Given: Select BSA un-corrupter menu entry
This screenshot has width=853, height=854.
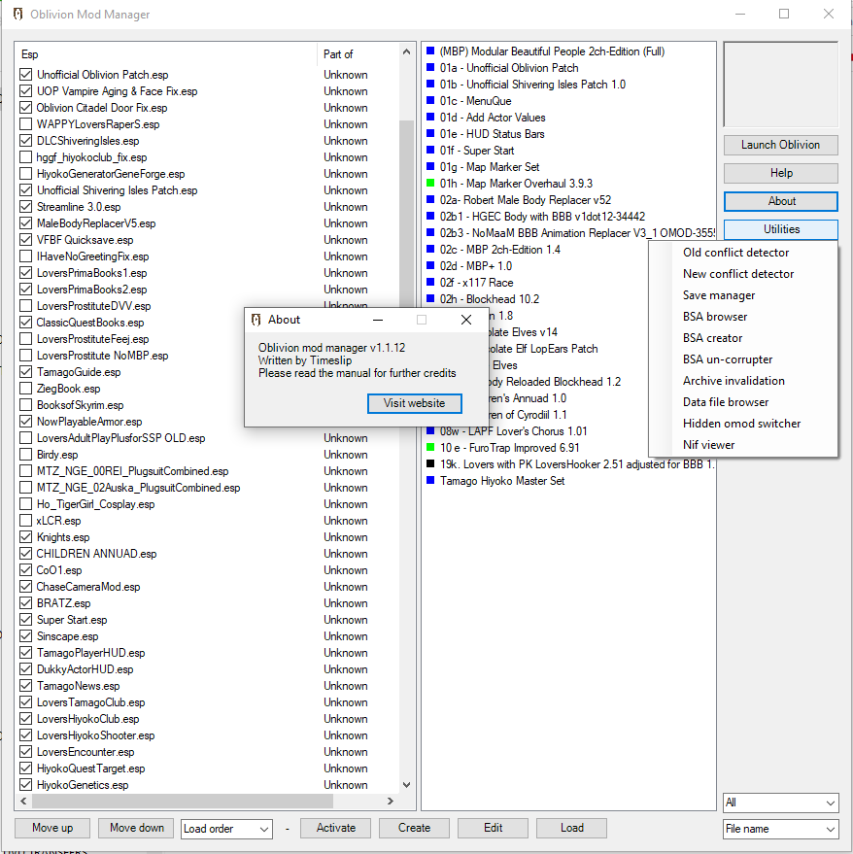Looking at the screenshot, I should [727, 359].
